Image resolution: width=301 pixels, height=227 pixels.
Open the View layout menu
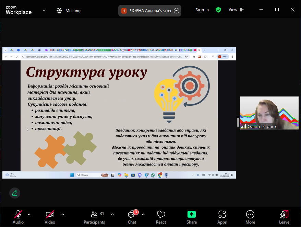pos(236,10)
